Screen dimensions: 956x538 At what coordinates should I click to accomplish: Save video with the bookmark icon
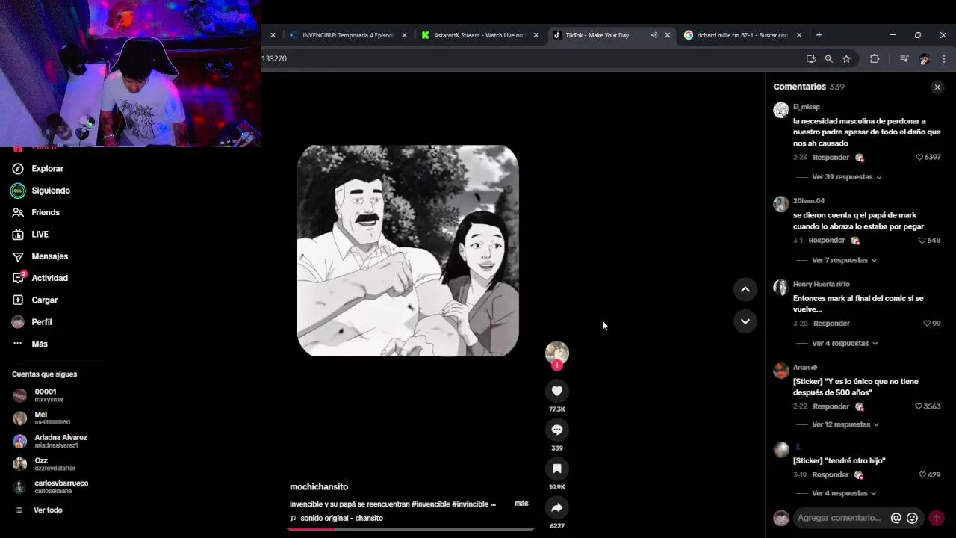click(x=557, y=469)
